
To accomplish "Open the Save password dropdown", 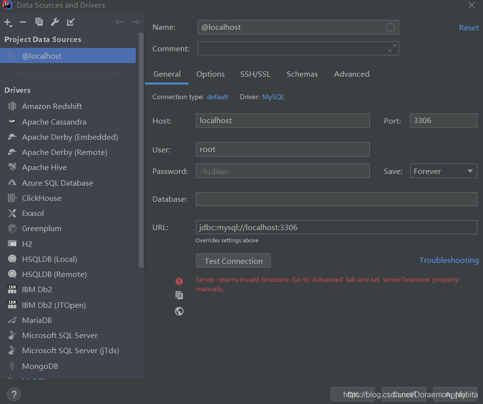I will [x=443, y=171].
